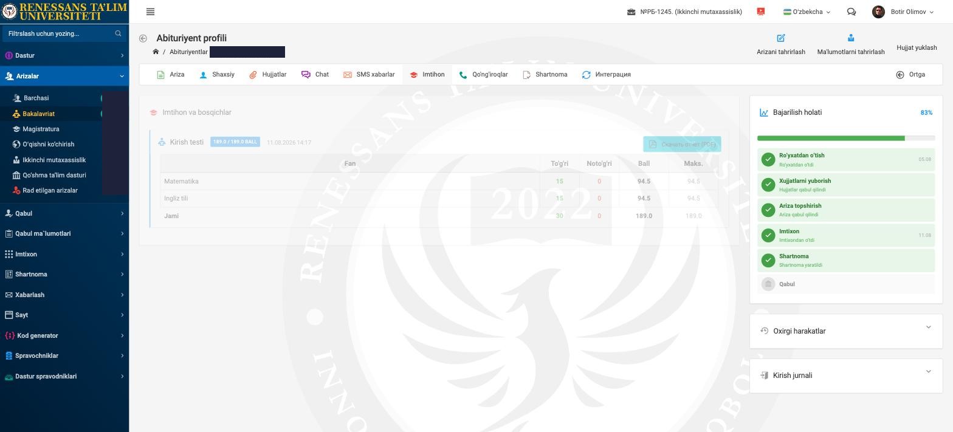Image resolution: width=953 pixels, height=432 pixels.
Task: Click the Renessans university logo
Action: pos(64,12)
